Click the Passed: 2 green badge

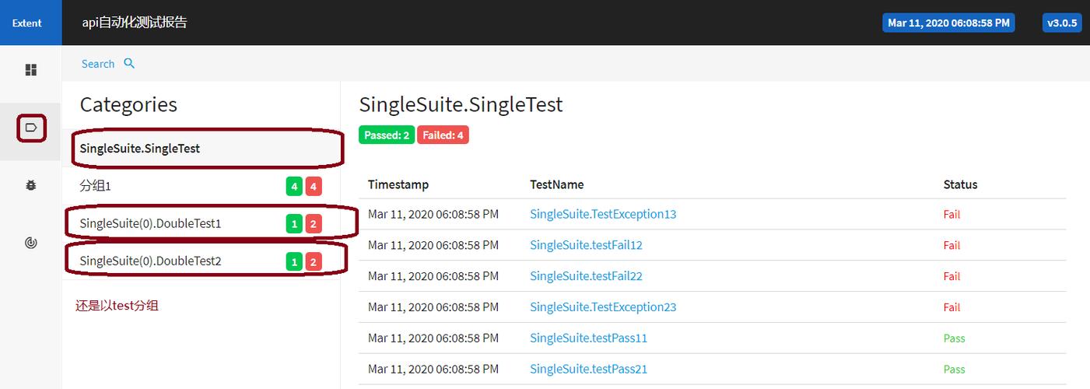pos(387,135)
